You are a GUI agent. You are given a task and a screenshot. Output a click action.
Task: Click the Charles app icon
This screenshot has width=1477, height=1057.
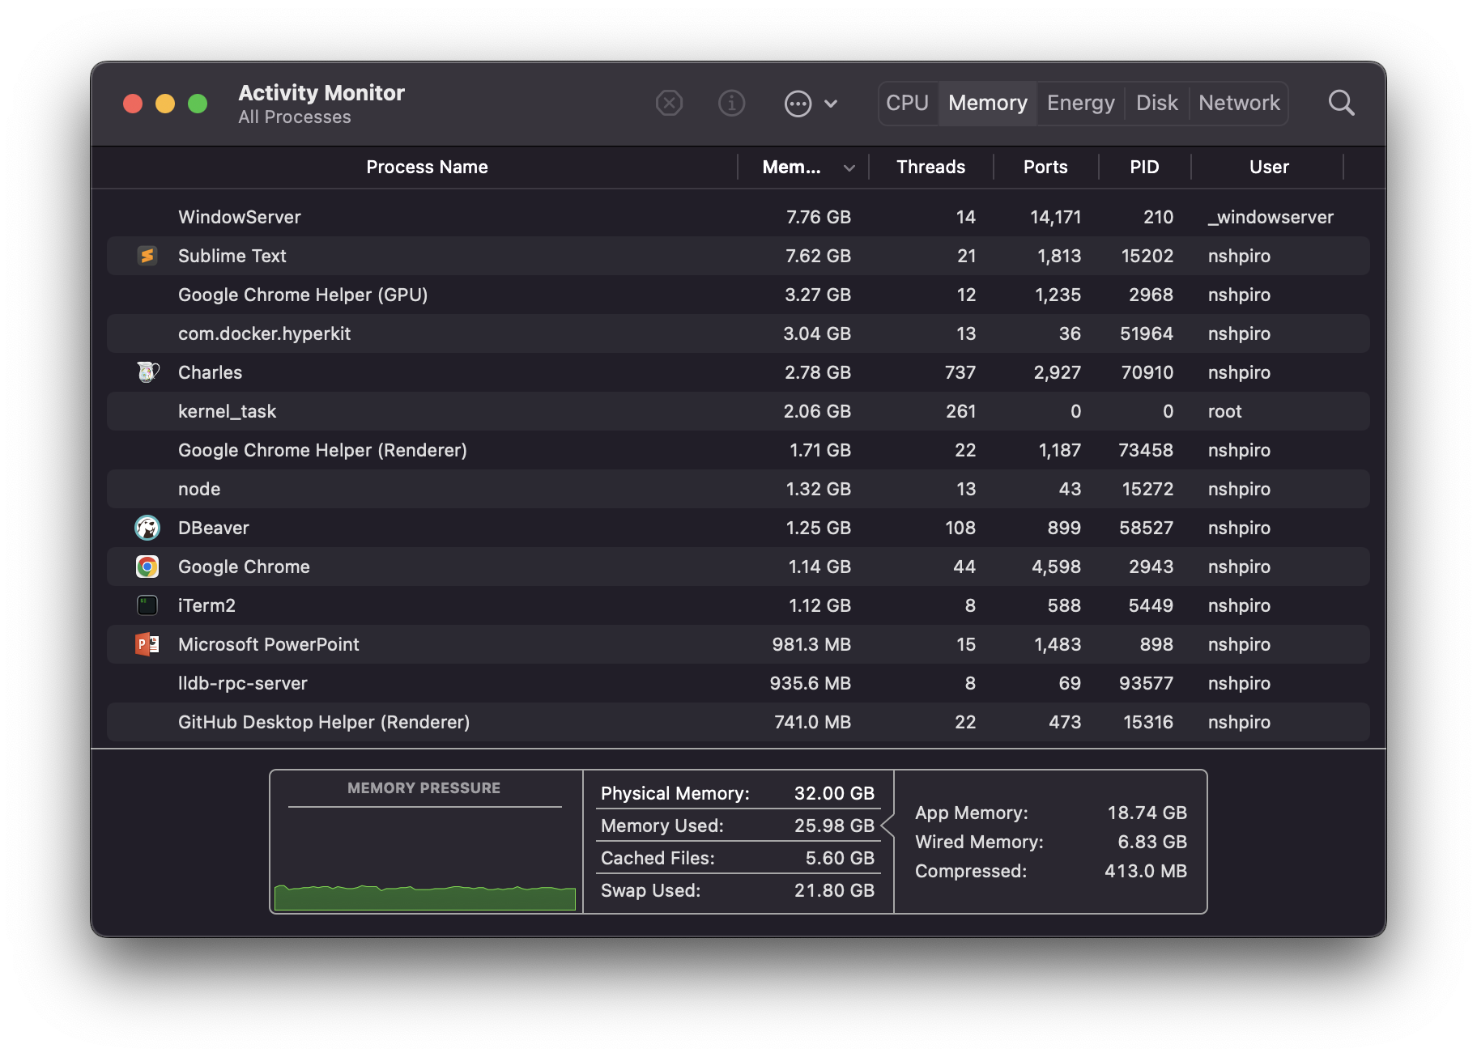147,372
